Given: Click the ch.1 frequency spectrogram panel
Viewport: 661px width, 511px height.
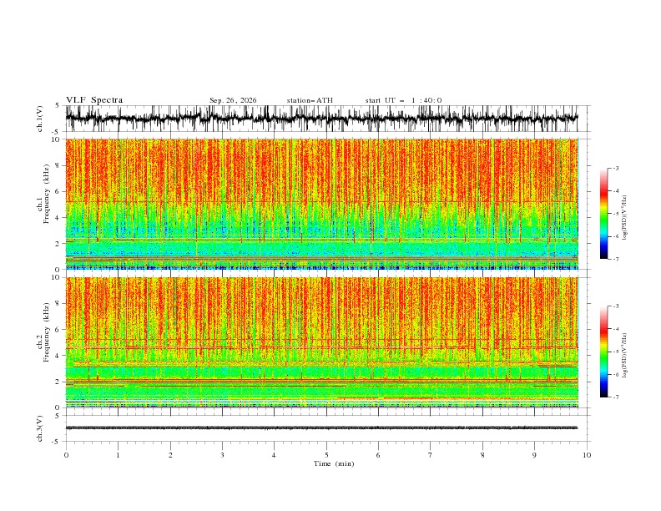Looking at the screenshot, I should pos(321,204).
